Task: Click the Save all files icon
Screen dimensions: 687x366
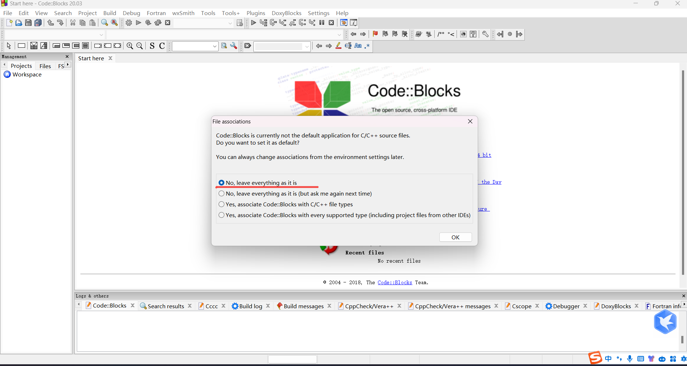Action: (x=38, y=23)
